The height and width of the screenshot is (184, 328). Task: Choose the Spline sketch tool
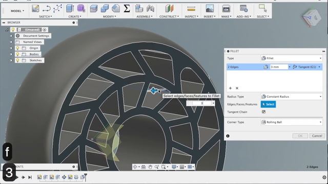pyautogui.click(x=57, y=9)
